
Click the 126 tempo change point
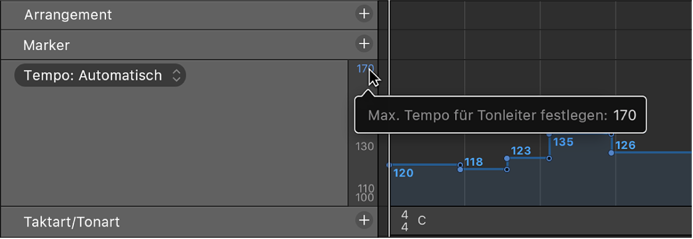tap(611, 153)
